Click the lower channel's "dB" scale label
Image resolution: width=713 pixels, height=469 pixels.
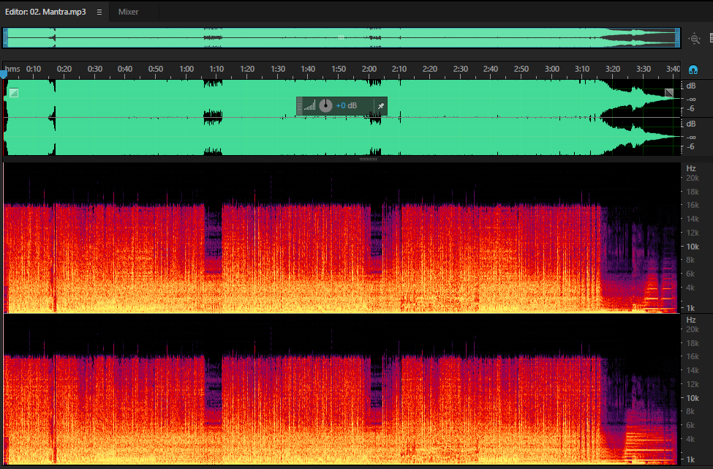[691, 124]
